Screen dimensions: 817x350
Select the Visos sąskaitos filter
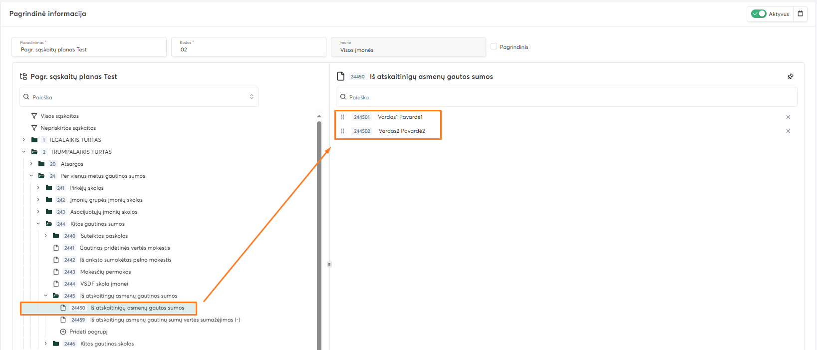tap(59, 116)
